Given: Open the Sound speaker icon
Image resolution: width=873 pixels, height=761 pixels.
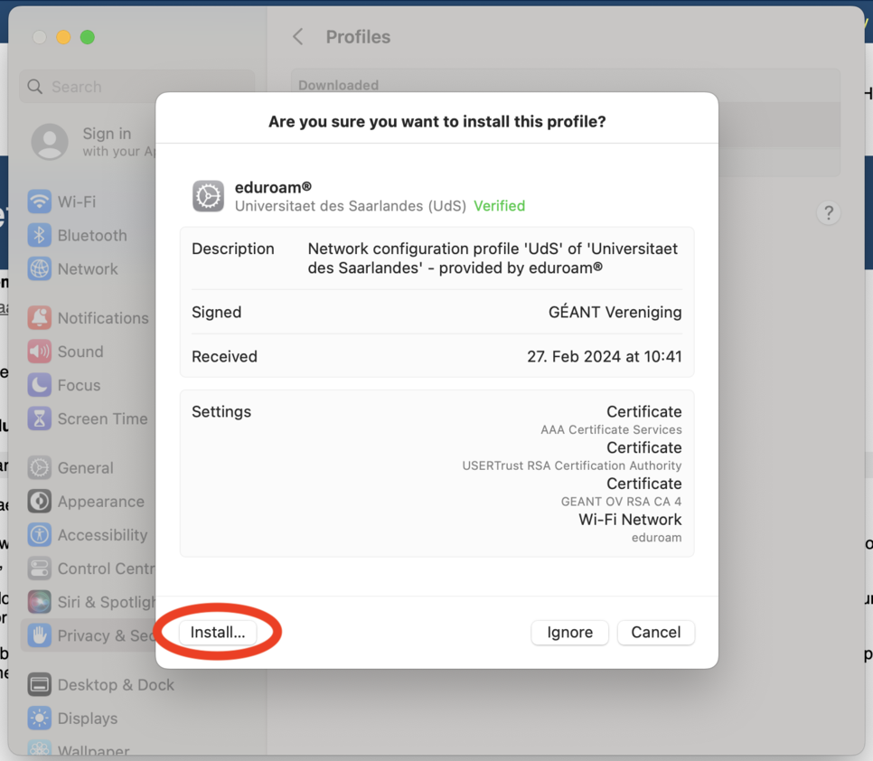Looking at the screenshot, I should click(40, 352).
